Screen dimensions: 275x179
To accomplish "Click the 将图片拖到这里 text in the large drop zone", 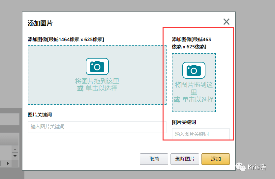I will coord(97,81).
